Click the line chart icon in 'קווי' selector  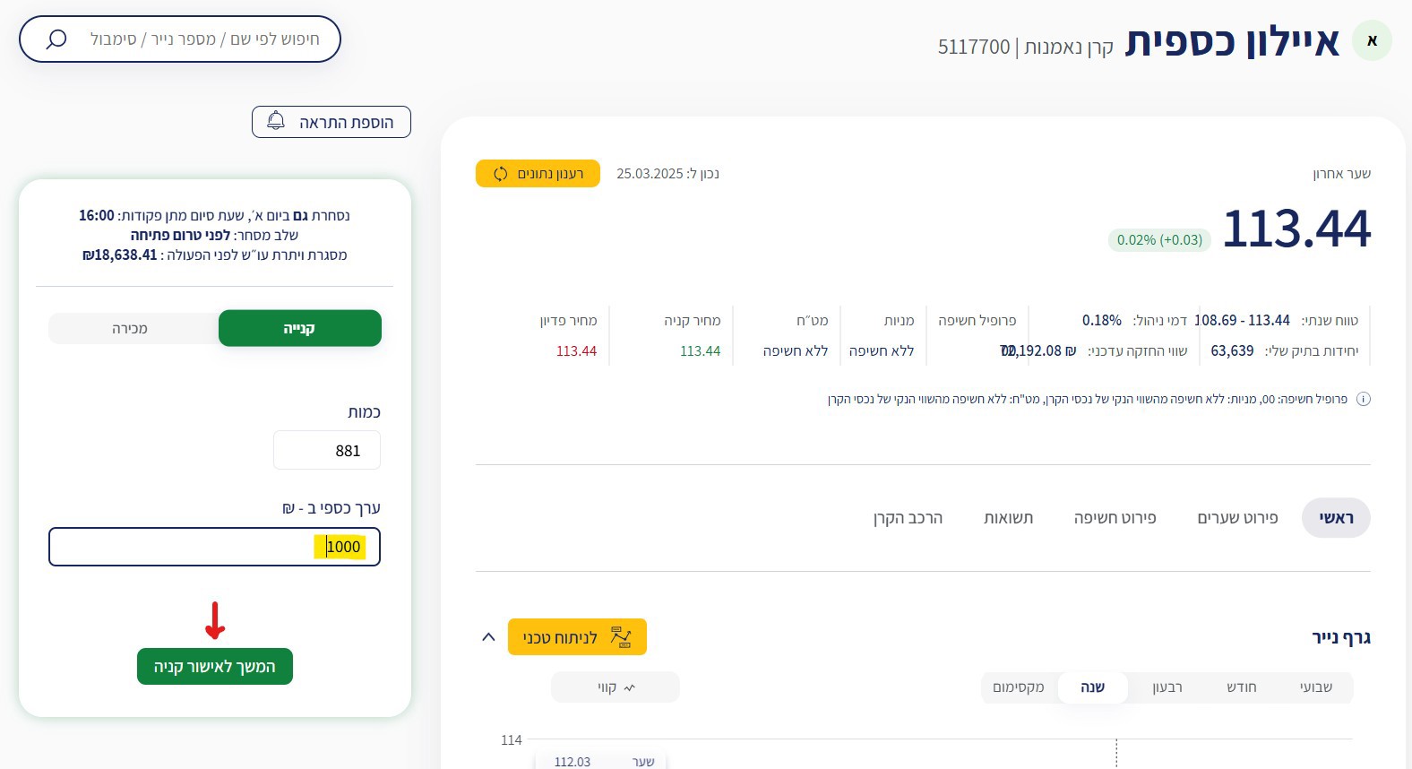pos(629,688)
